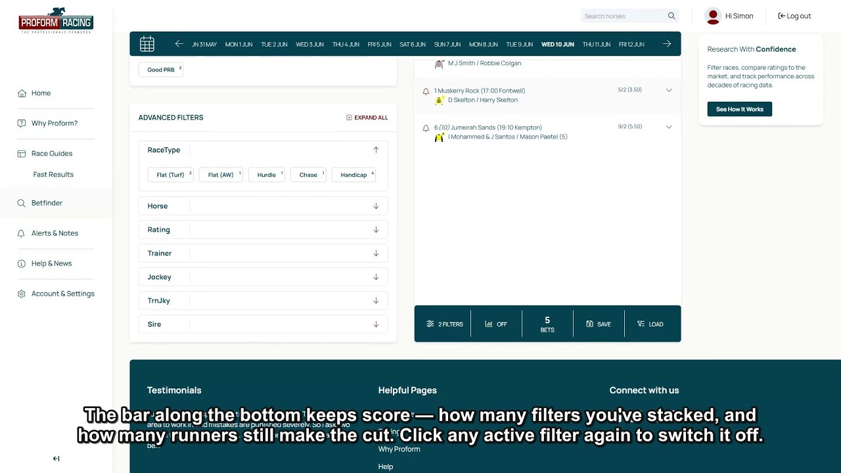Open the calendar date picker icon
This screenshot has height=473, width=841.
click(147, 44)
